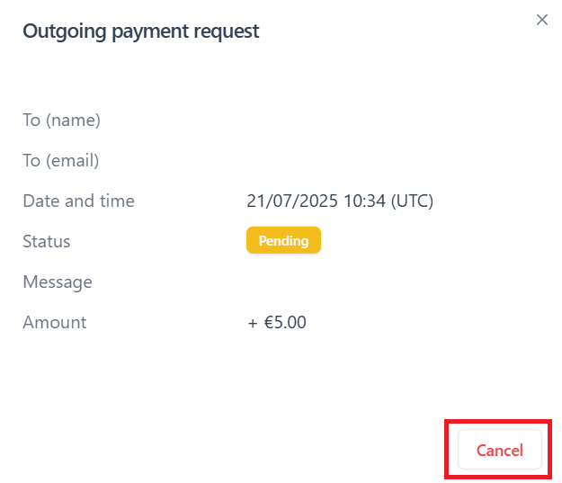This screenshot has width=562, height=483.
Task: Click the 10:34 time value
Action: (364, 201)
